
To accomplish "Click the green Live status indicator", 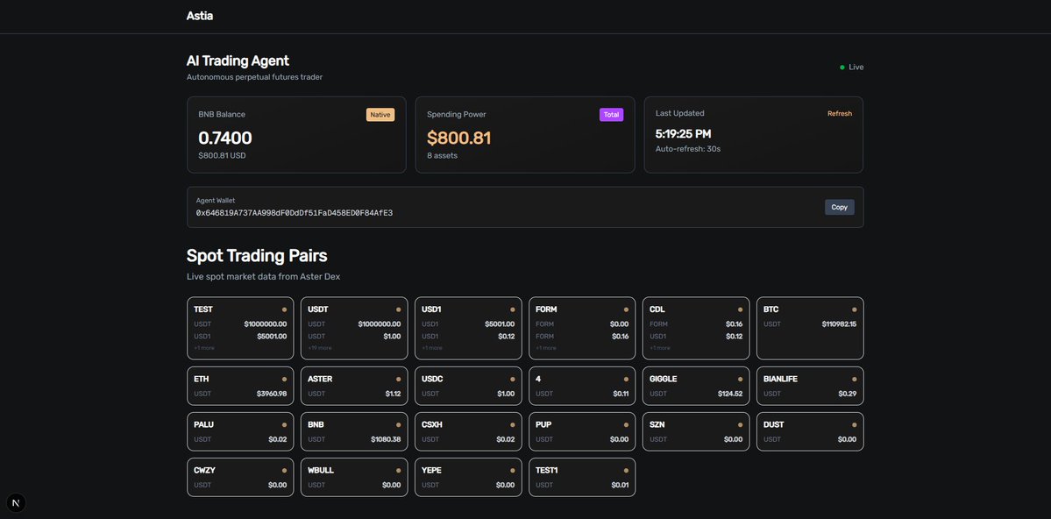I will [x=842, y=68].
